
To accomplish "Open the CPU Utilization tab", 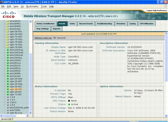I will pos(146,24).
